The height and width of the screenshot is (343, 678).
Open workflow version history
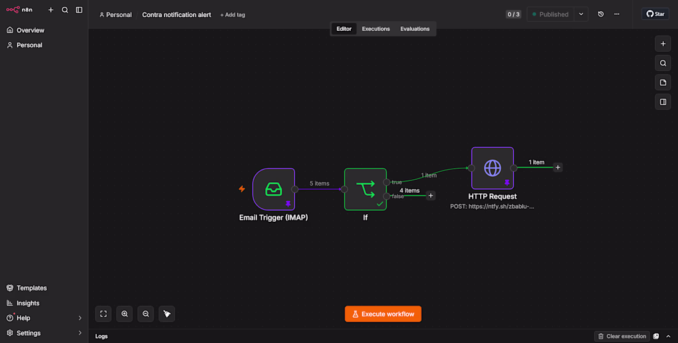point(600,14)
